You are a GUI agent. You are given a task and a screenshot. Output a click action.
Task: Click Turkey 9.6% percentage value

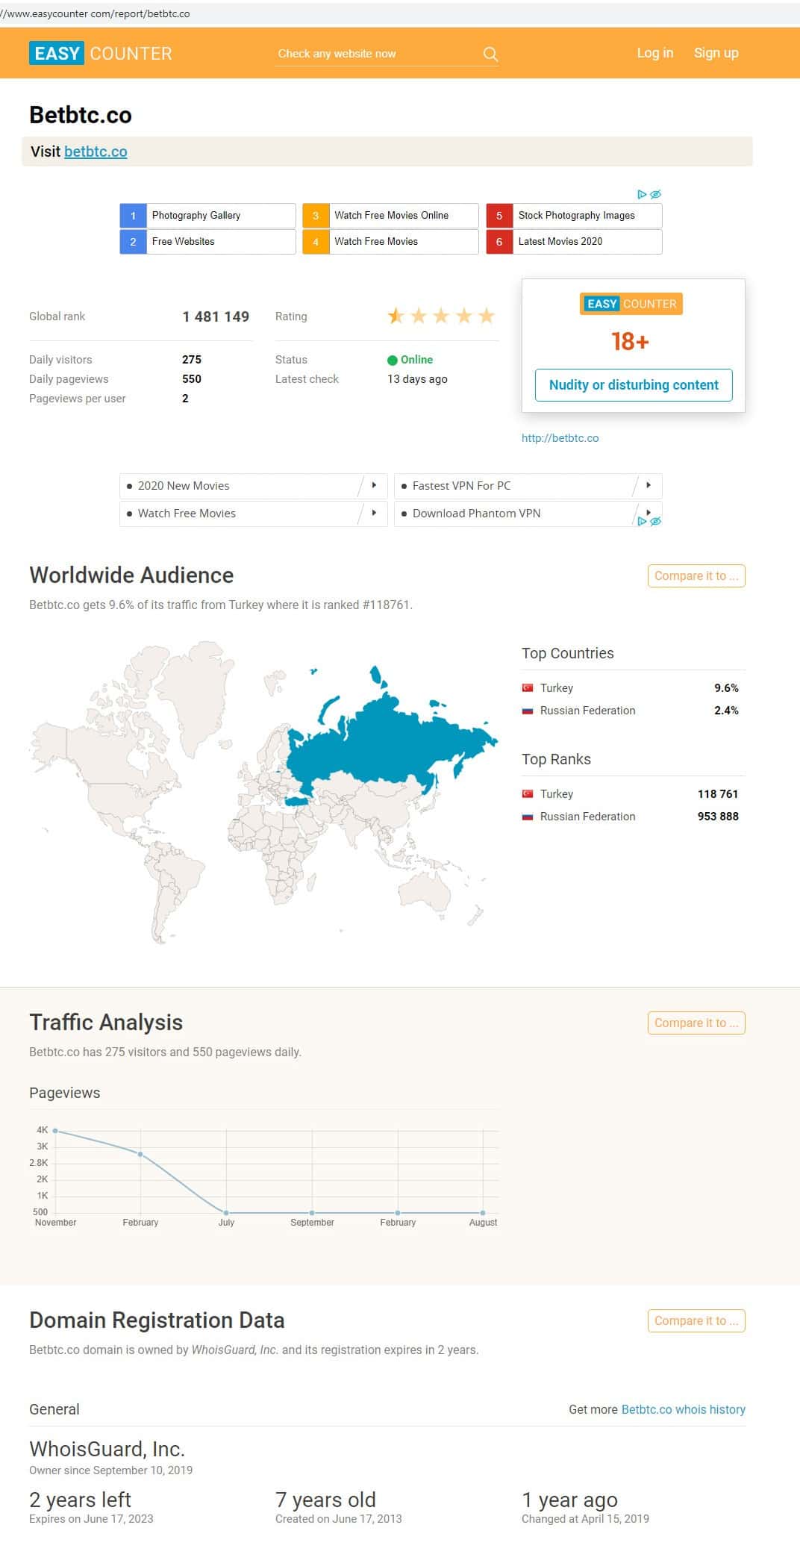point(726,688)
